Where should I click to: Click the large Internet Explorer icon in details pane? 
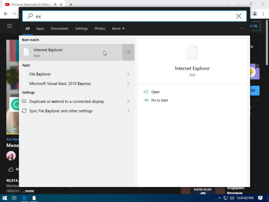(192, 52)
